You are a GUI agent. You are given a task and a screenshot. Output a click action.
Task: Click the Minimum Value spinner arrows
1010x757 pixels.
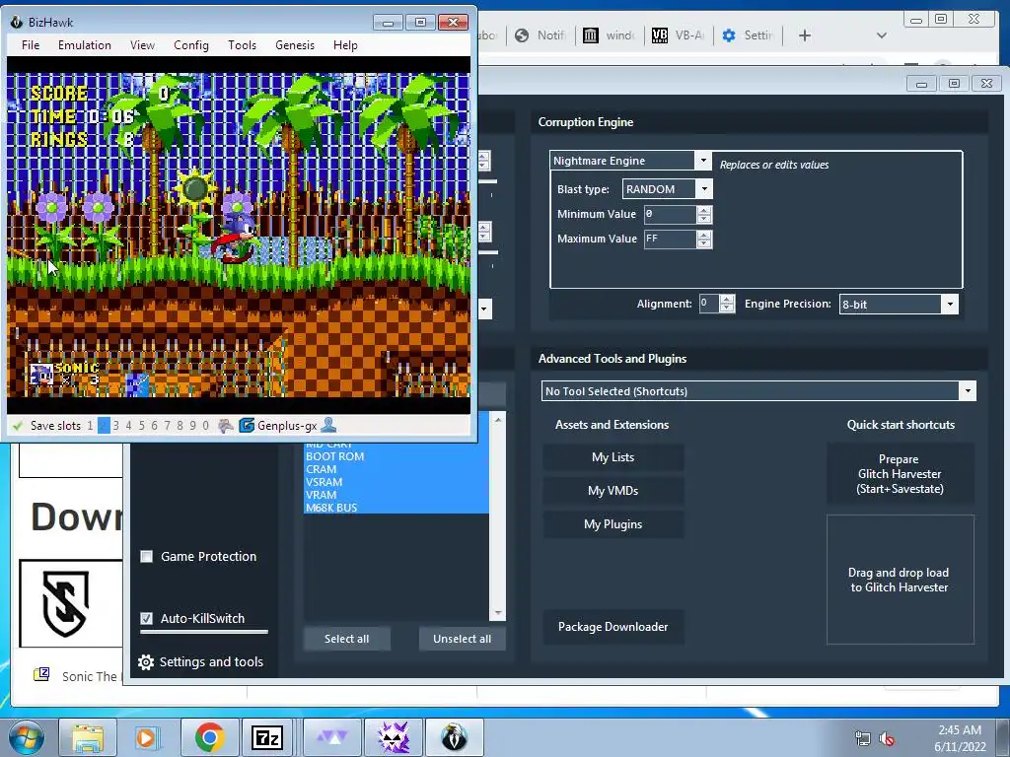(x=704, y=214)
